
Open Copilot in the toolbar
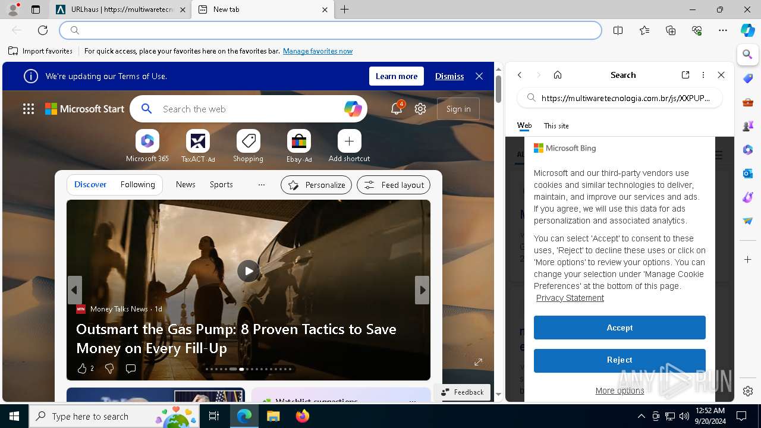pos(748,30)
